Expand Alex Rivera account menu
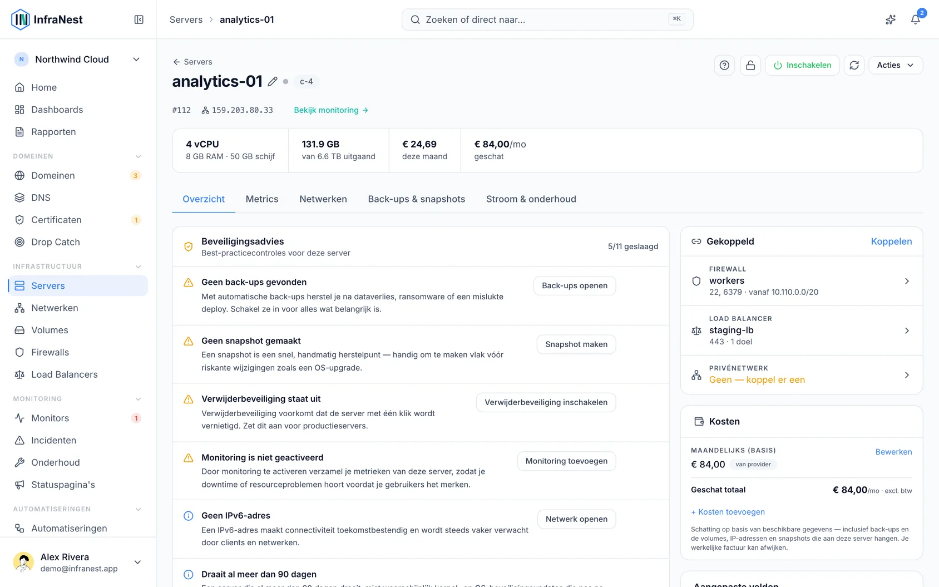Viewport: 939px width, 587px height. [x=78, y=562]
